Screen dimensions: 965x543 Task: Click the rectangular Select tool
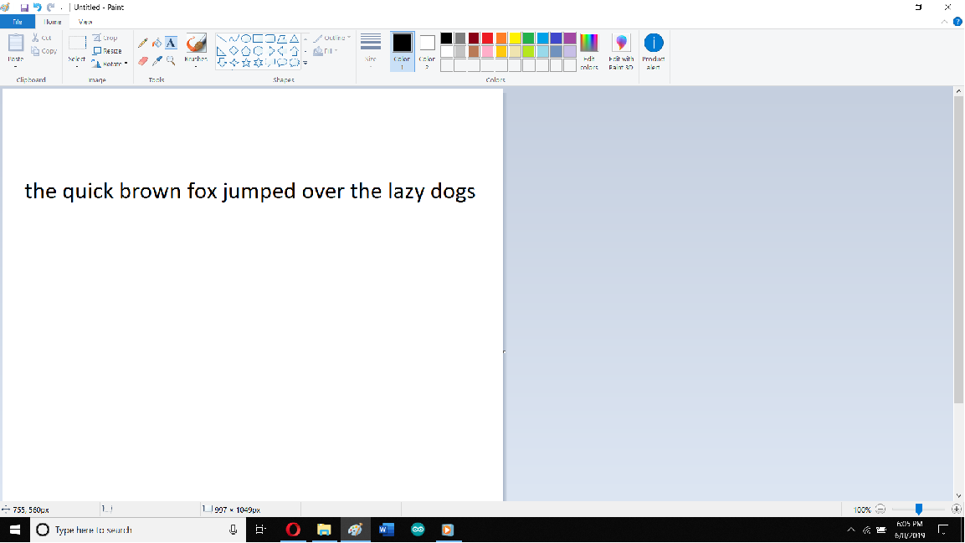click(x=77, y=44)
